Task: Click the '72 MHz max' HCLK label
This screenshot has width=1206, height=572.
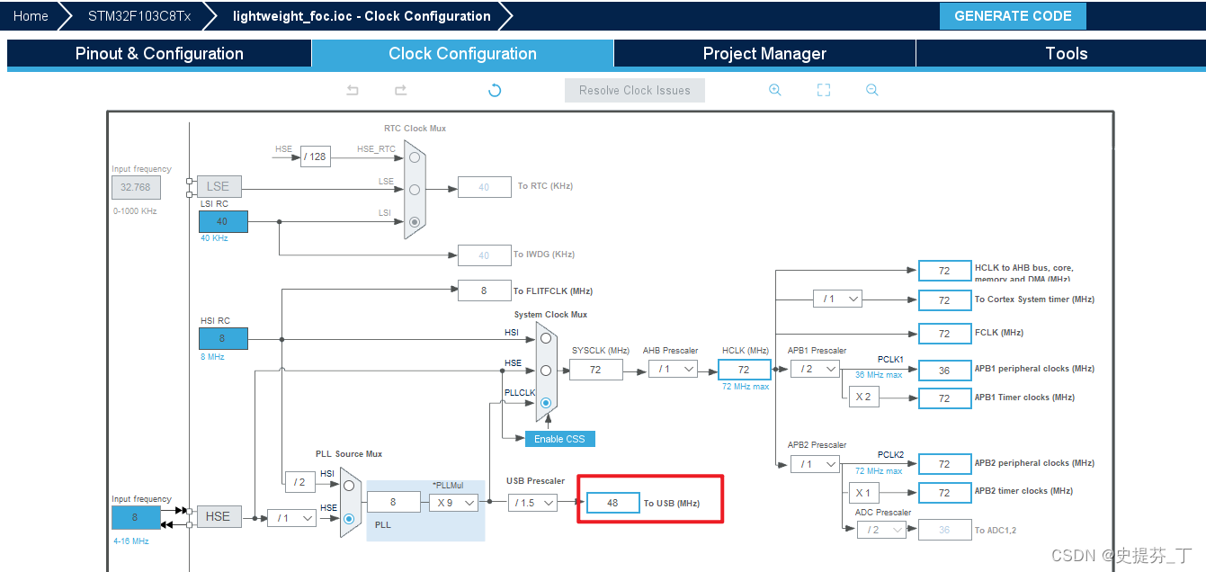Action: click(x=746, y=386)
